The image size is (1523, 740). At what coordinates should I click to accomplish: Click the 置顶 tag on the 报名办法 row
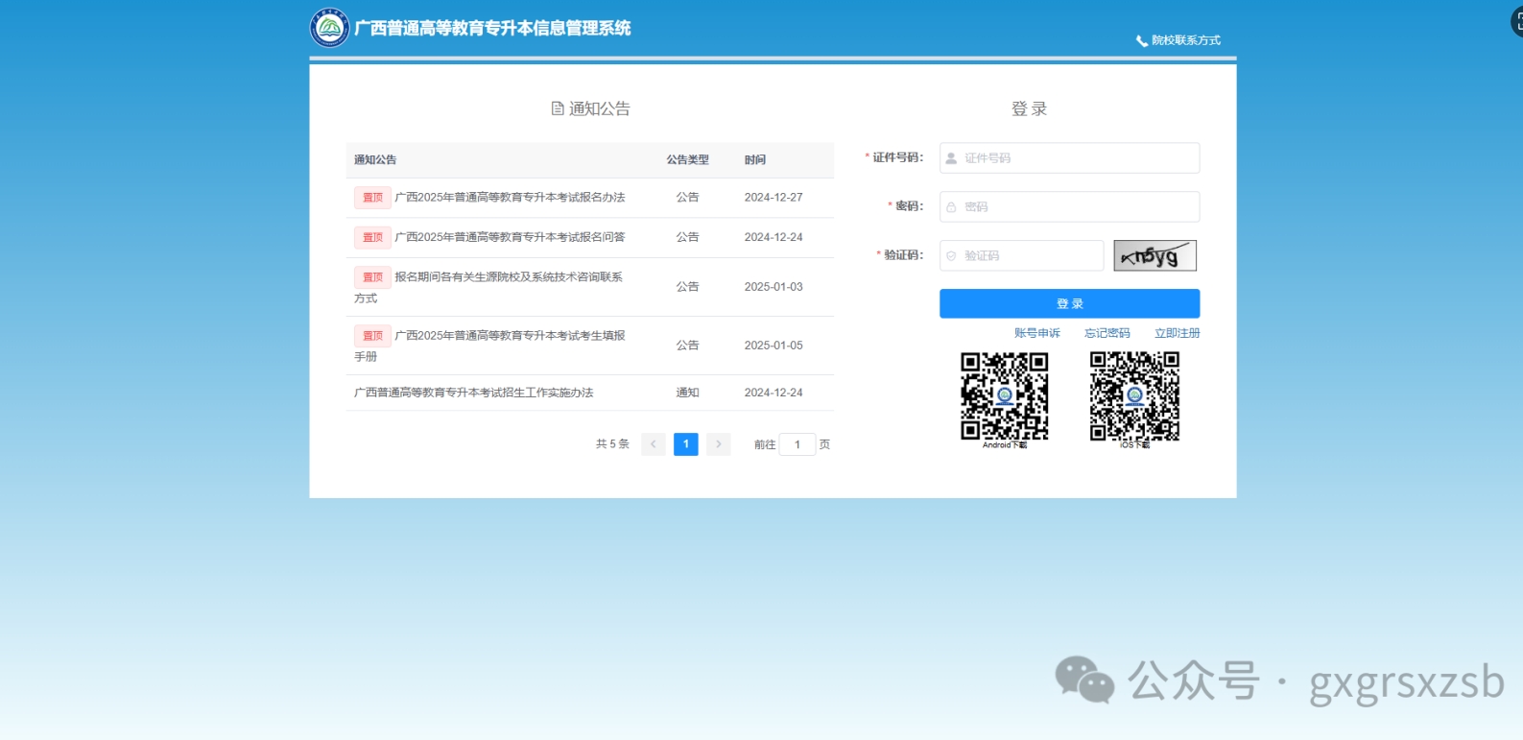pyautogui.click(x=372, y=198)
